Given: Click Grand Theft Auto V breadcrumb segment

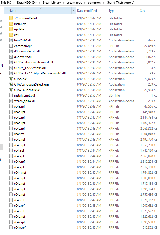Looking at the screenshot, I should tap(120, 3).
